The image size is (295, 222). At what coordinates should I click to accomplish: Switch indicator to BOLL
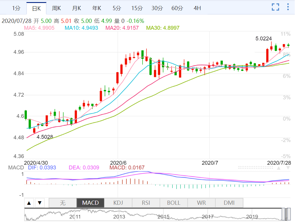click(174, 203)
